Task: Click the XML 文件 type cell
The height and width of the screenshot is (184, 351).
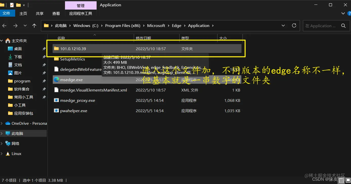Action: click(x=190, y=90)
